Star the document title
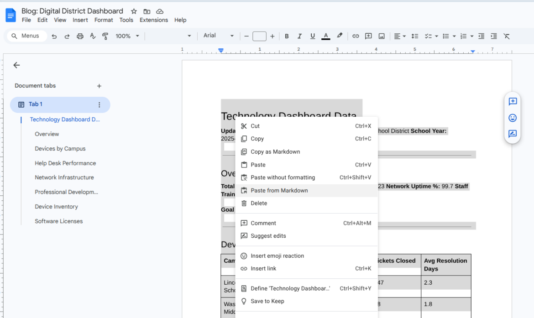Viewport: 534px width, 318px height. point(134,11)
